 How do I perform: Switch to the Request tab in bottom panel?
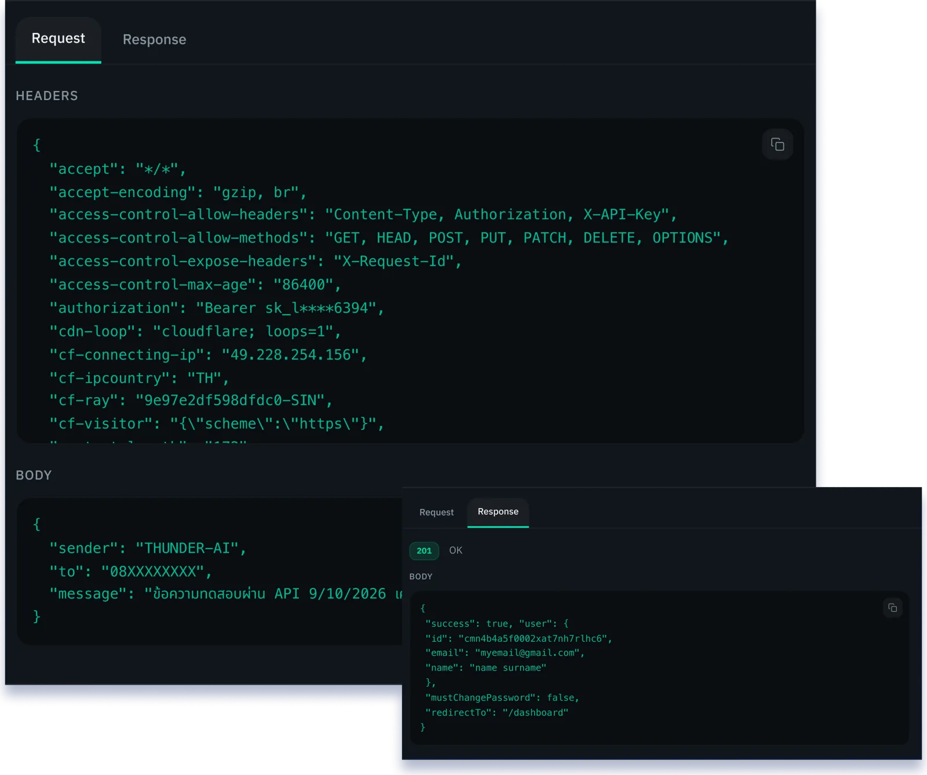(436, 513)
